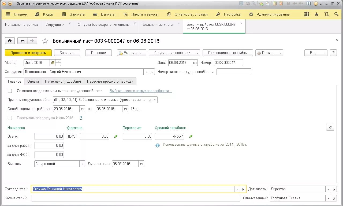This screenshot has height=206, width=343.
Task: Click 'Выбрать листок нетрудоспособности...' link
Action: [x=141, y=91]
